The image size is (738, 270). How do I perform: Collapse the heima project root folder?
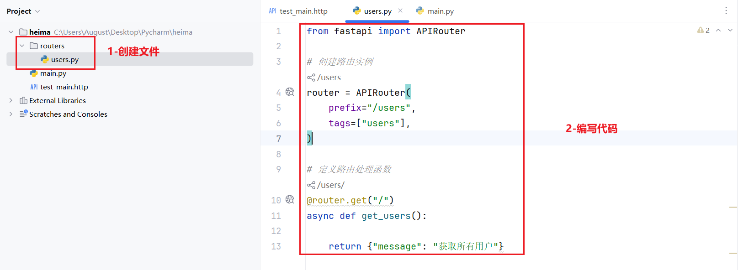11,32
